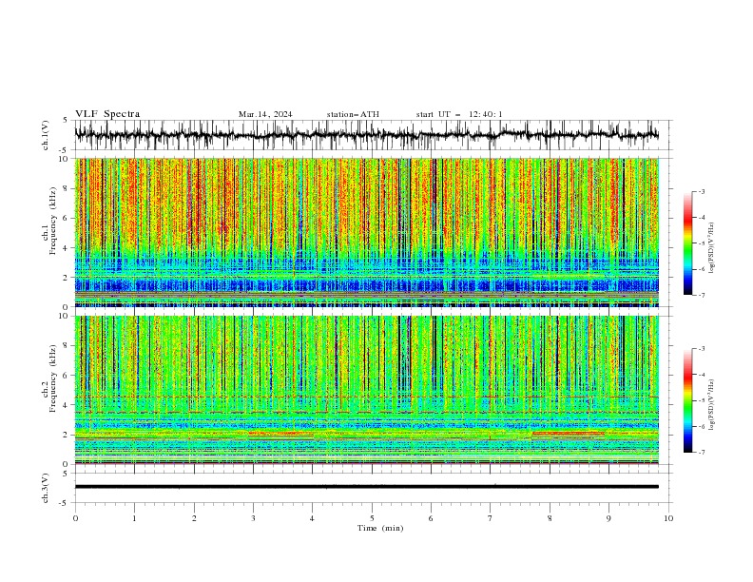Image resolution: width=753 pixels, height=582 pixels.
Task: Click the "station=ATH" header label
Action: pos(353,114)
